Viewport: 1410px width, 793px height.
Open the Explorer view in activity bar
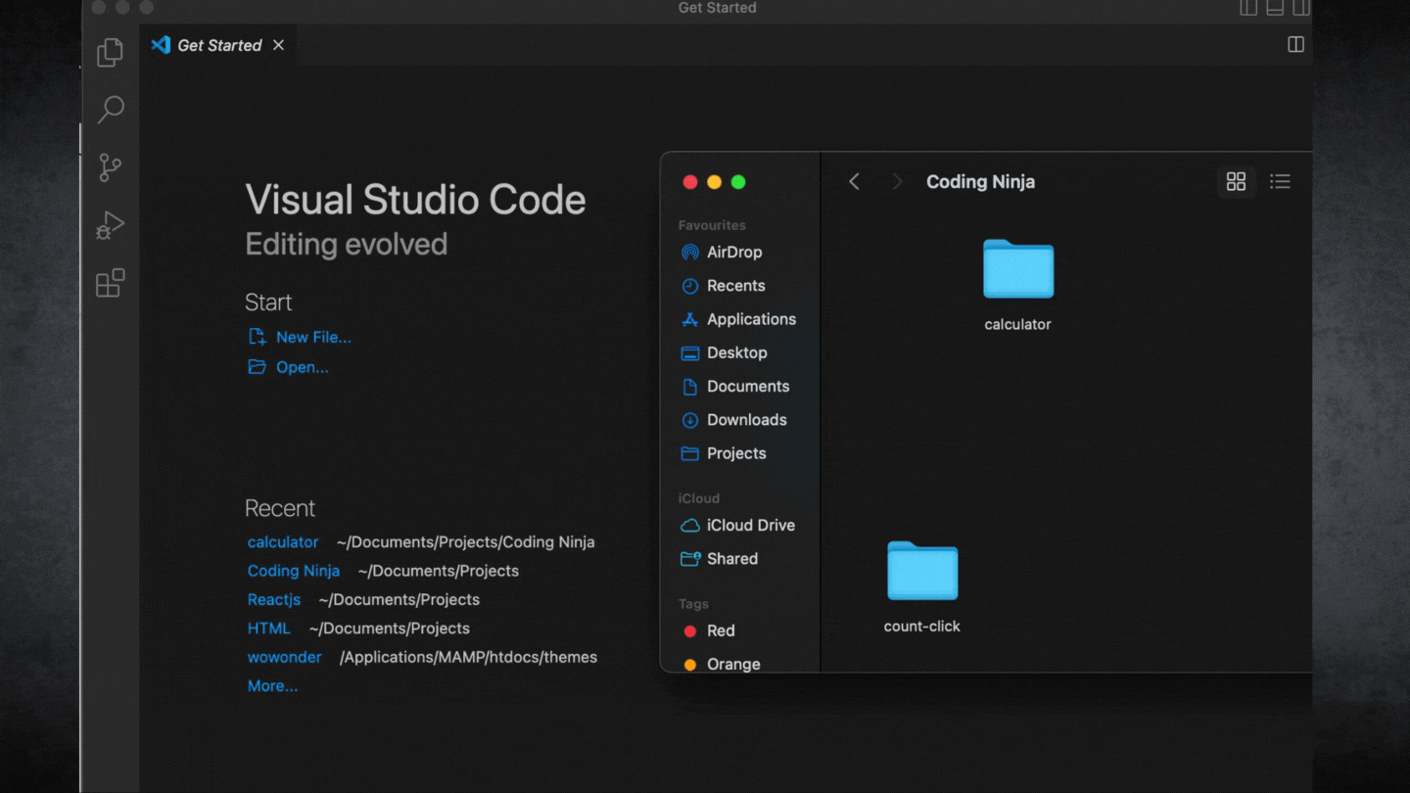pos(111,52)
